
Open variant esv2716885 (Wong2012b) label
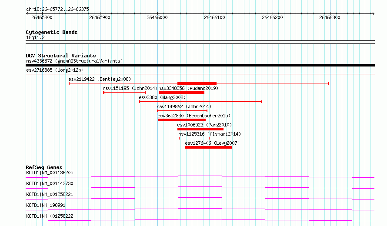pos(55,70)
